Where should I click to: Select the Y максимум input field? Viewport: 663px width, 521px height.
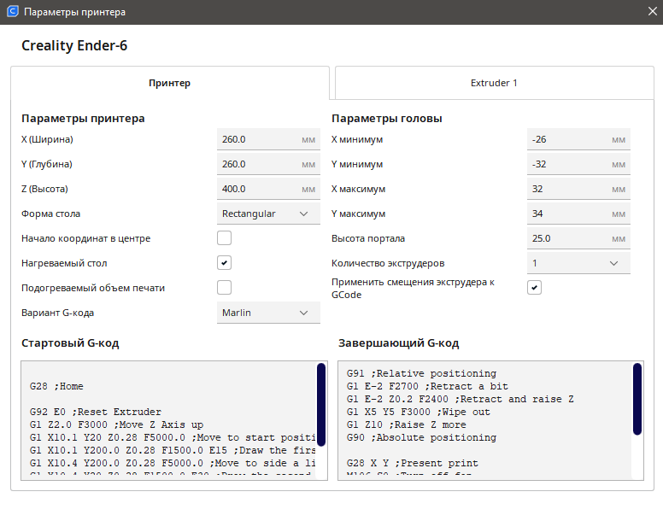point(566,214)
